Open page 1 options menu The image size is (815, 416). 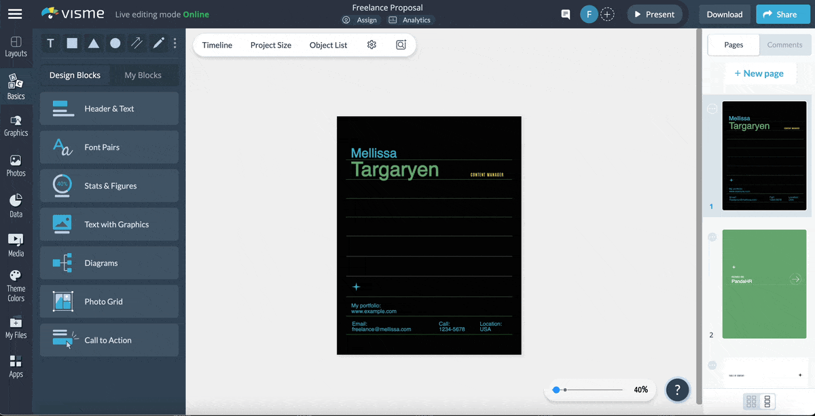[x=712, y=109]
